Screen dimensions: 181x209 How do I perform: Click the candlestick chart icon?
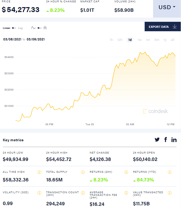point(45,28)
